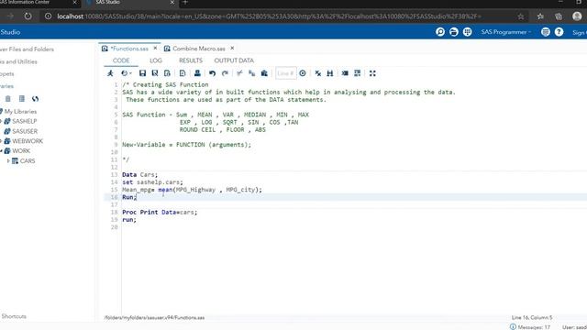Open the recent submissions history dropdown
The height and width of the screenshot is (330, 587).
127,73
